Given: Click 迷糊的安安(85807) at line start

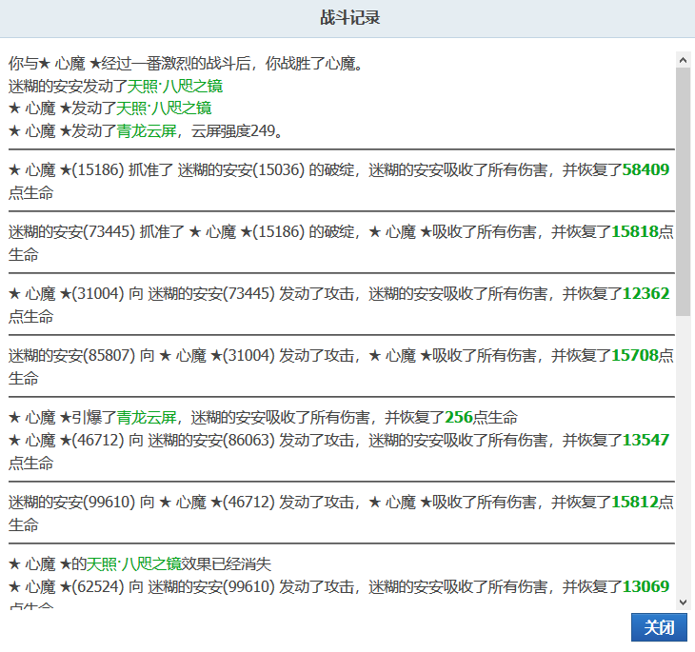Looking at the screenshot, I should tap(71, 355).
